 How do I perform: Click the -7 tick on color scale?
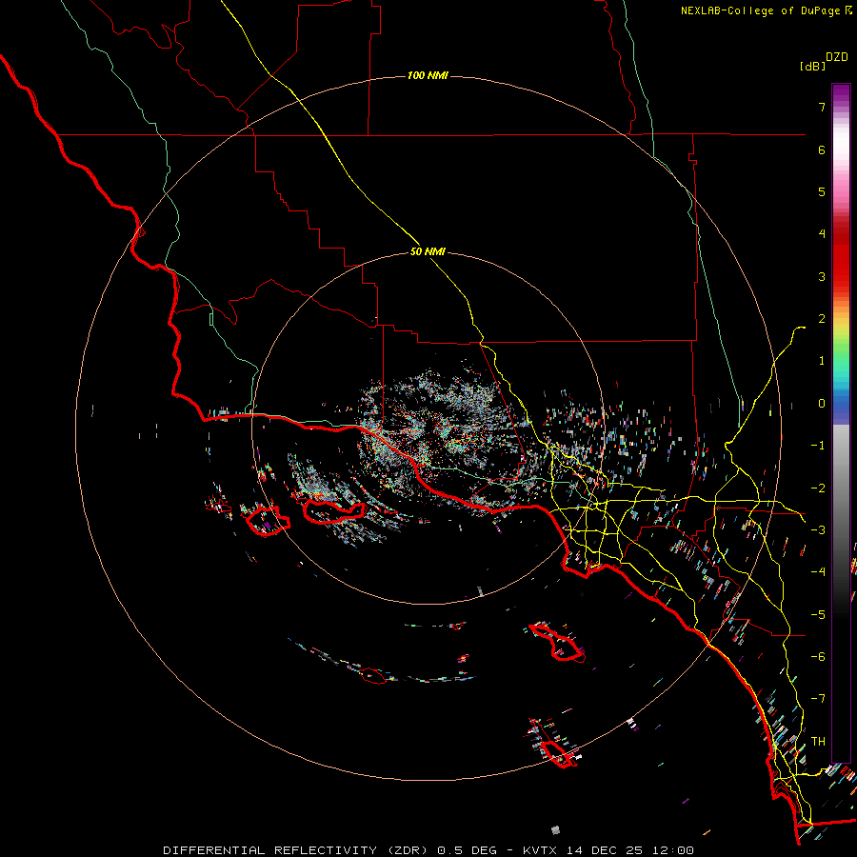click(x=818, y=699)
